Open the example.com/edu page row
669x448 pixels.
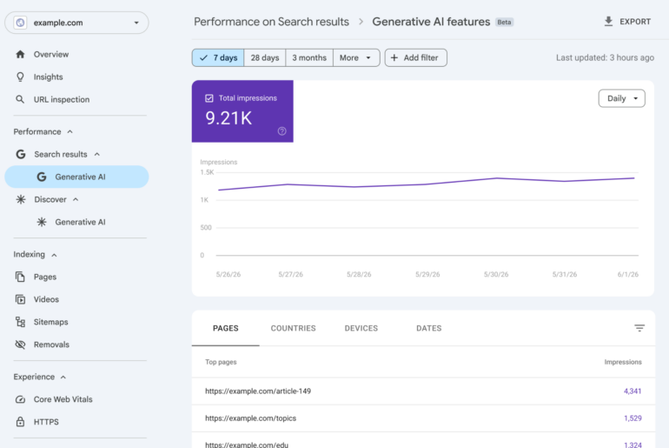[x=423, y=442]
